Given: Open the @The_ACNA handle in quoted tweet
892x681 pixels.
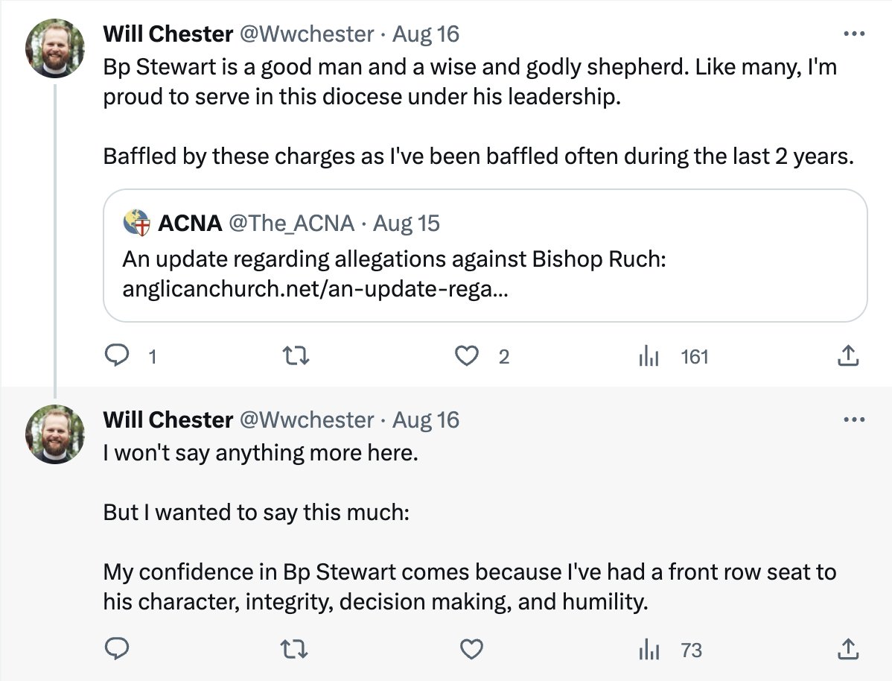Looking at the screenshot, I should click(291, 223).
